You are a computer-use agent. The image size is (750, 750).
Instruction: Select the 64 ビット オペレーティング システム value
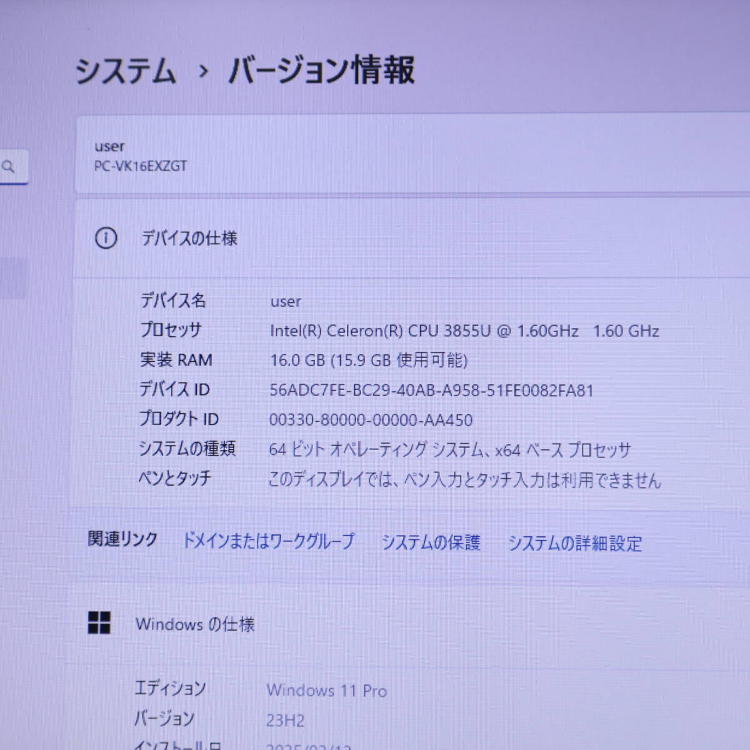pyautogui.click(x=450, y=450)
